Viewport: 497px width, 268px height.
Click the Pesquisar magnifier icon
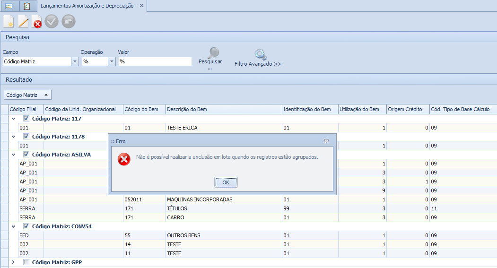(213, 53)
